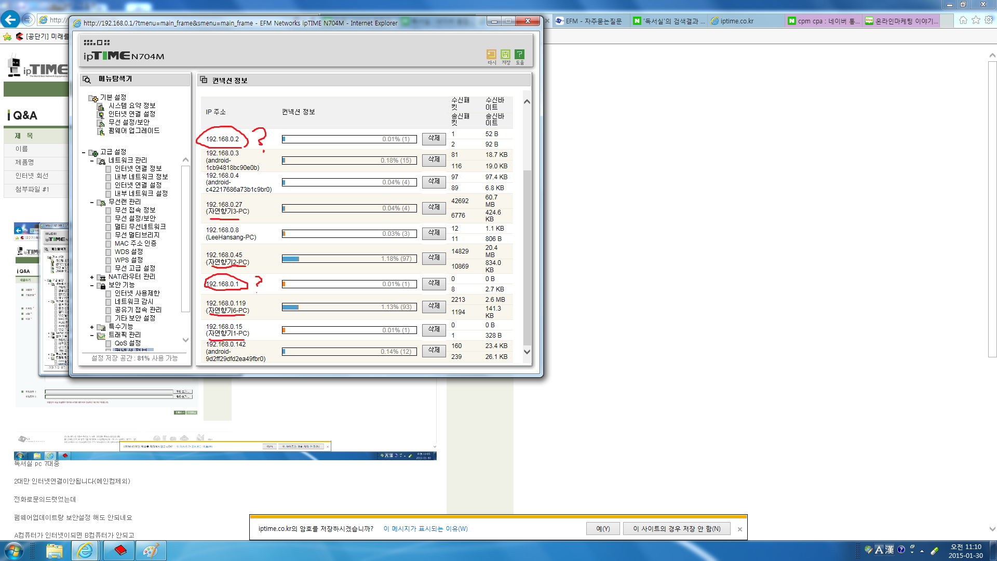Image resolution: width=997 pixels, height=561 pixels.
Task: Expand the NAT/라우터 관리 tree node
Action: click(92, 277)
